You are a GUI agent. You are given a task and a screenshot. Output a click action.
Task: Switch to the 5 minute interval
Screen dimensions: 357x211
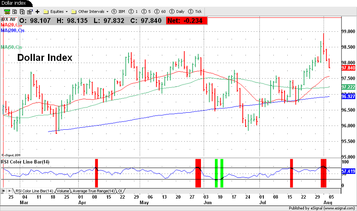click(146, 12)
